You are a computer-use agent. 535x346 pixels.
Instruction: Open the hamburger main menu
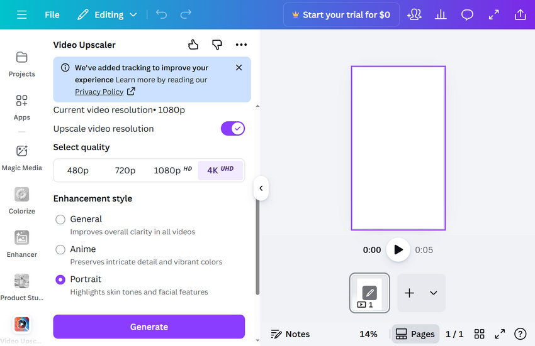22,14
